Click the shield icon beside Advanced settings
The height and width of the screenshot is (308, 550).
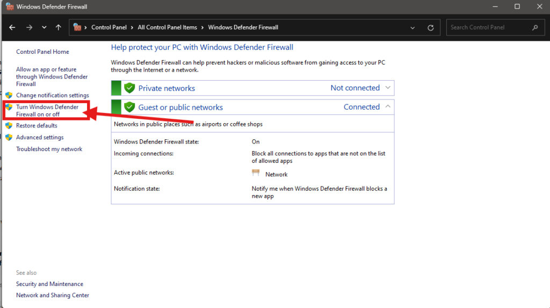click(9, 137)
